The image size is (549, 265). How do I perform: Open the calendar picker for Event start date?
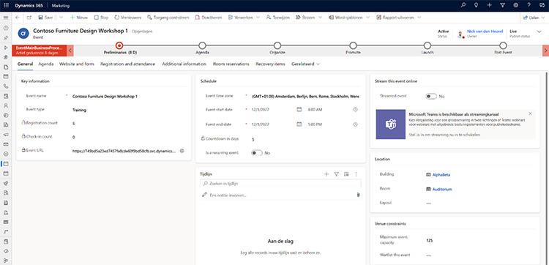(x=299, y=110)
